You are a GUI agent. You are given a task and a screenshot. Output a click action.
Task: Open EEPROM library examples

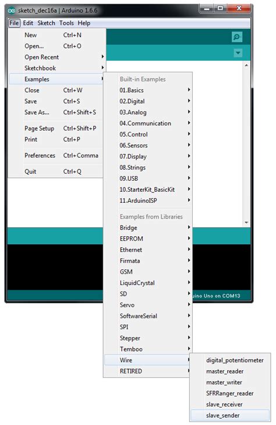coord(148,239)
